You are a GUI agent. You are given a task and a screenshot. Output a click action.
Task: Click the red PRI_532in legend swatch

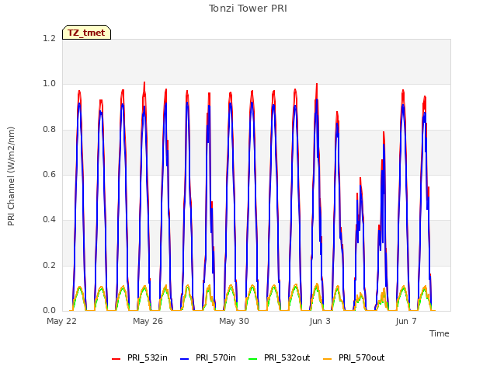tap(116, 359)
